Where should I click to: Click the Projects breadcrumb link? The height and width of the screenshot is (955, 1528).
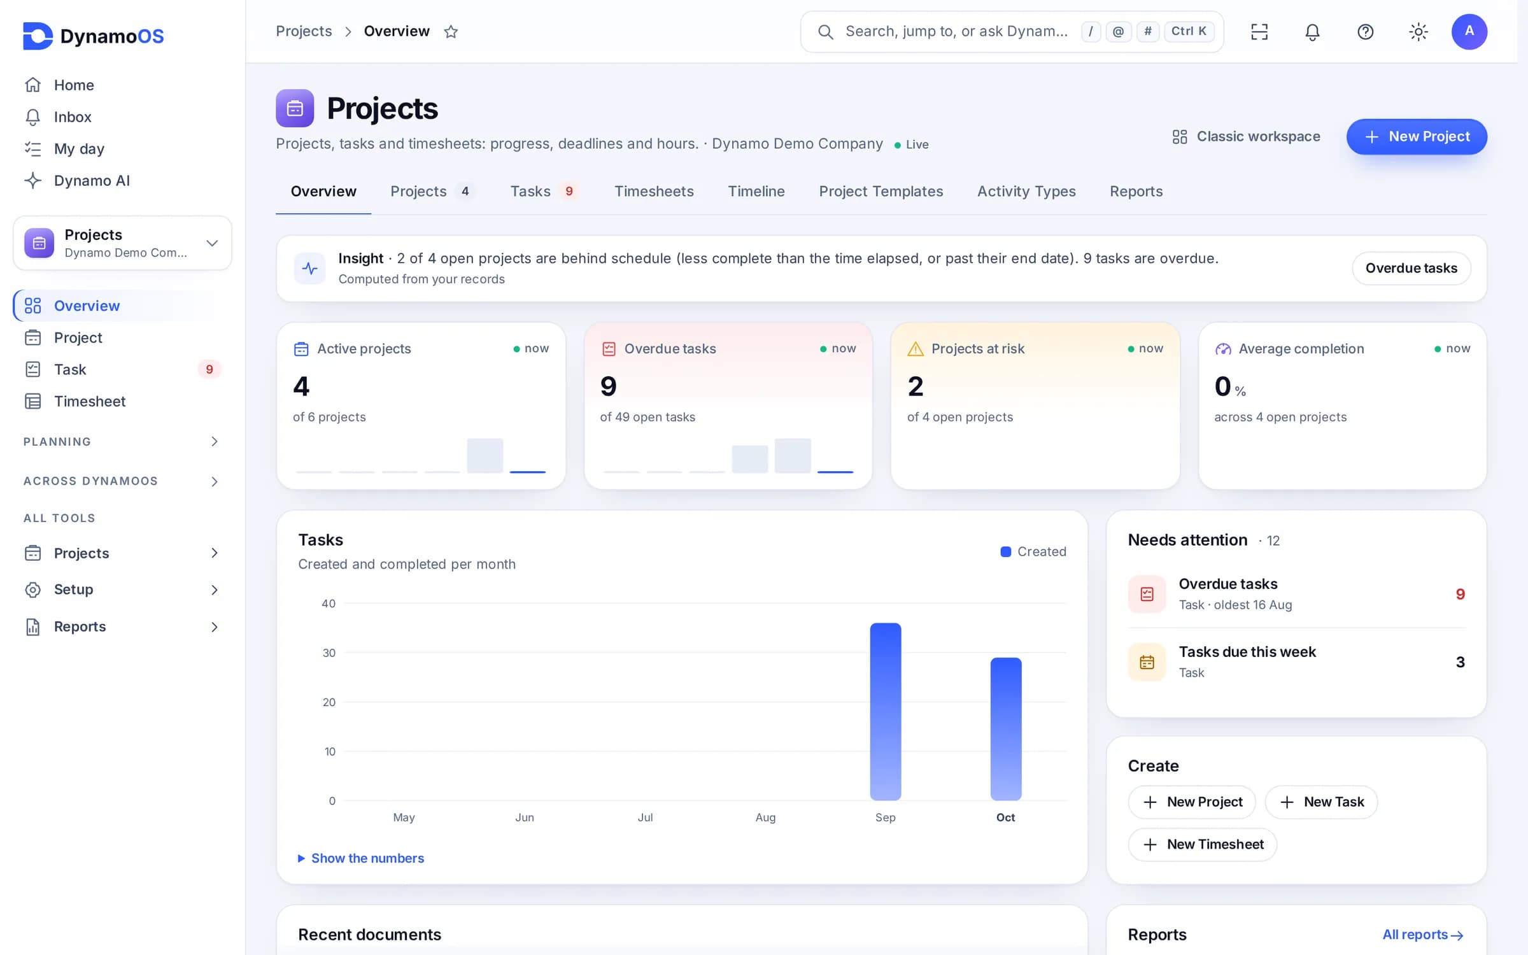tap(304, 31)
